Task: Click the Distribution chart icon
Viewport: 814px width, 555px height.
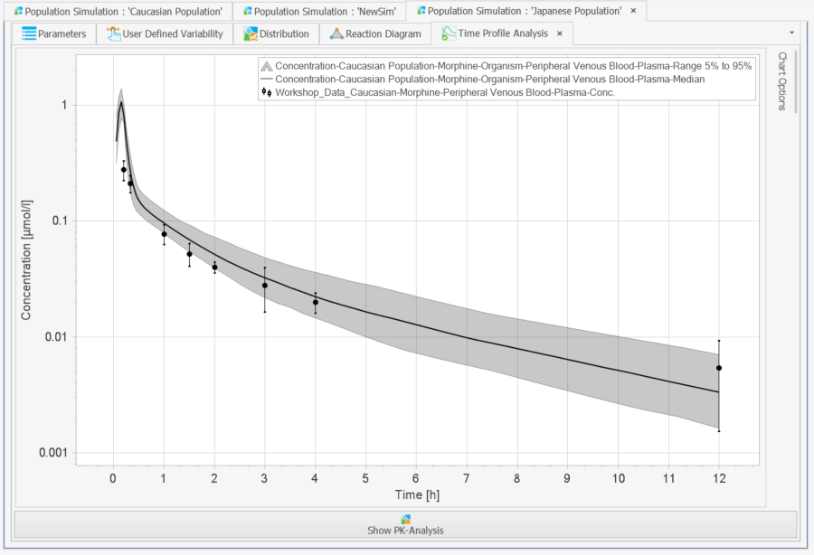Action: click(x=251, y=33)
